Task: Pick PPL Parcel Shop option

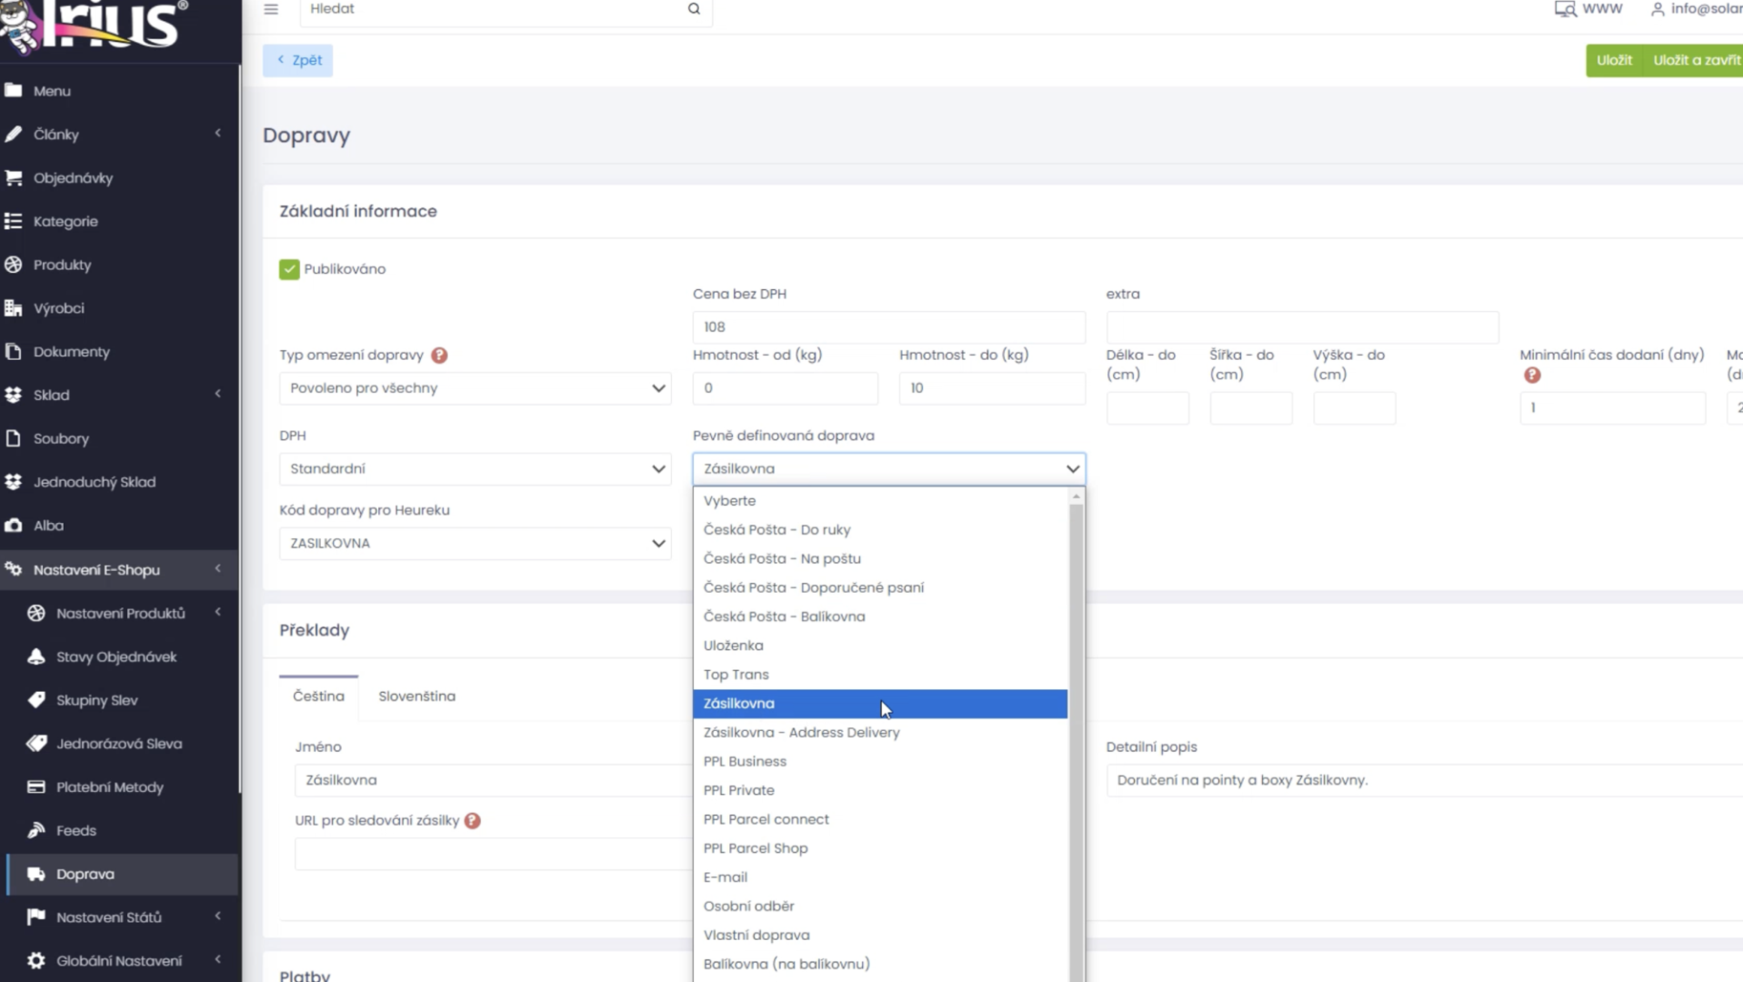Action: tap(880, 848)
